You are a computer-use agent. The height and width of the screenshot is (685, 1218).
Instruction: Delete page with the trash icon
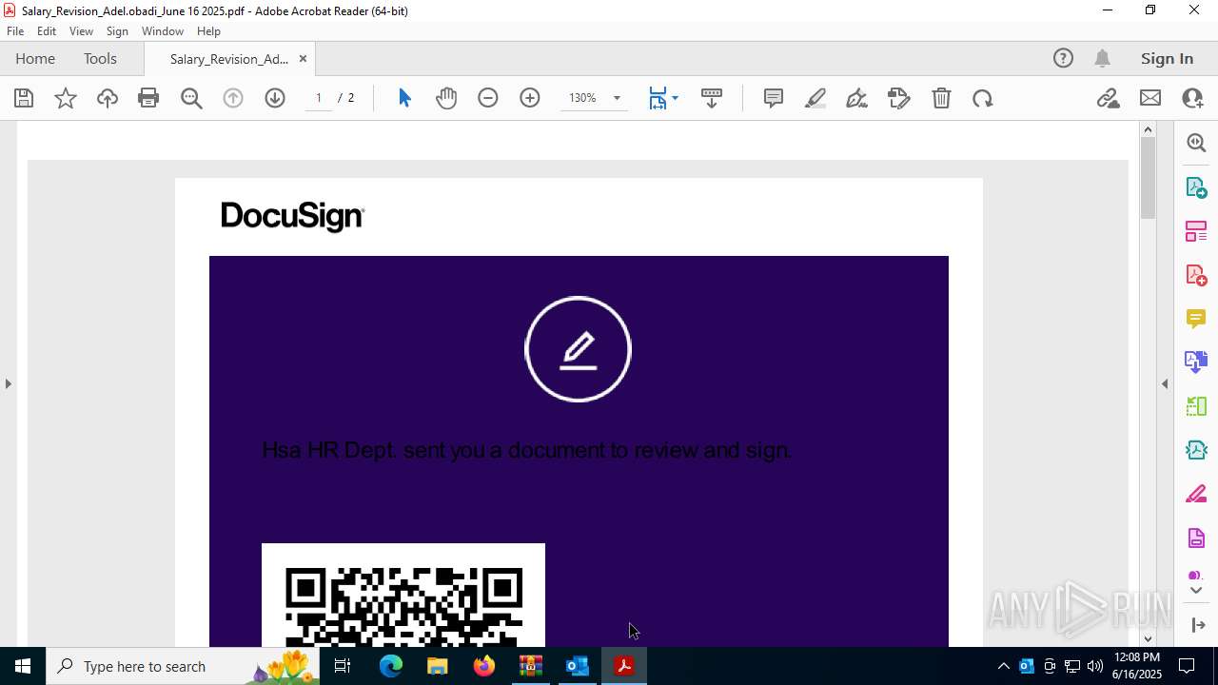941,98
